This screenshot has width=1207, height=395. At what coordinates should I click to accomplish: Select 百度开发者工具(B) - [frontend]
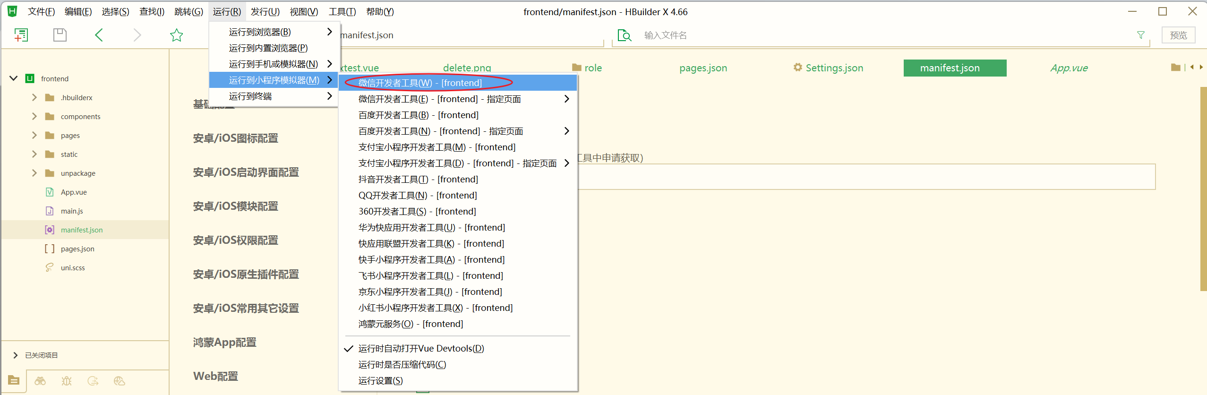tap(458, 115)
